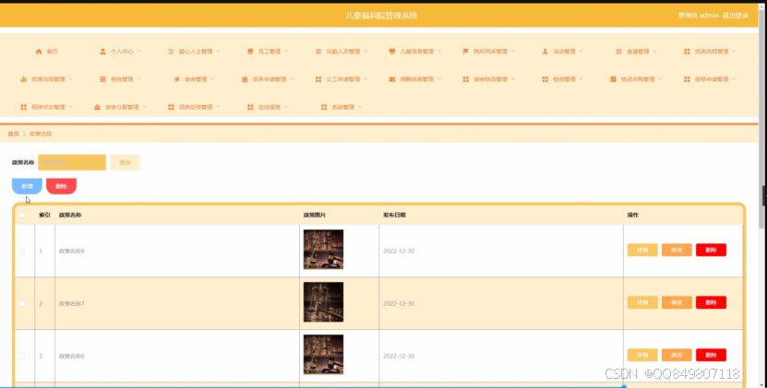The width and height of the screenshot is (767, 388).
Task: Check the checkbox for row 政策名称6
Action: (x=22, y=357)
